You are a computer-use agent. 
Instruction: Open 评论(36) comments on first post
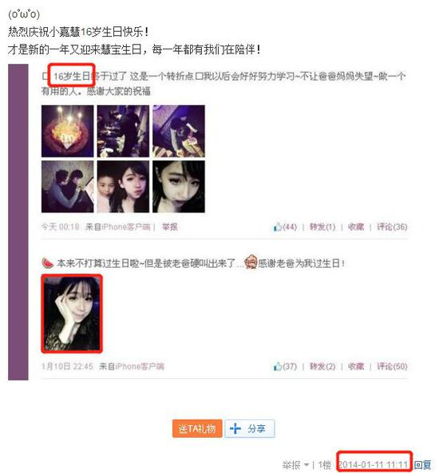click(392, 227)
